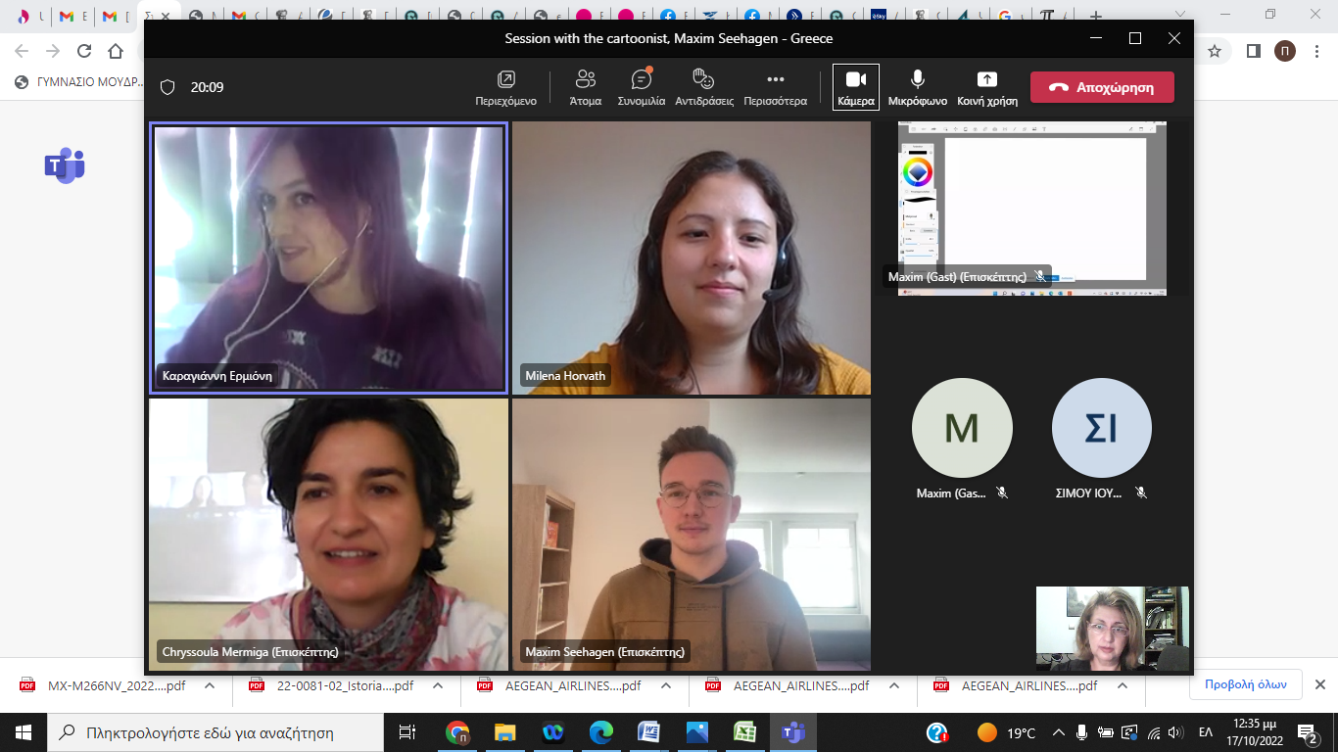Leave the meeting with Αποχώρηση button

1102,87
